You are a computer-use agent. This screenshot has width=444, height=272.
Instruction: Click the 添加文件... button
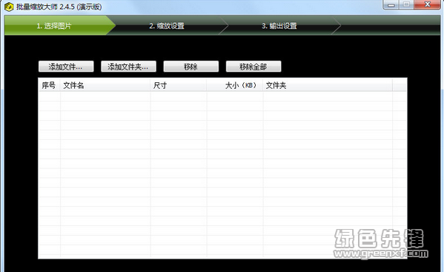pos(66,67)
